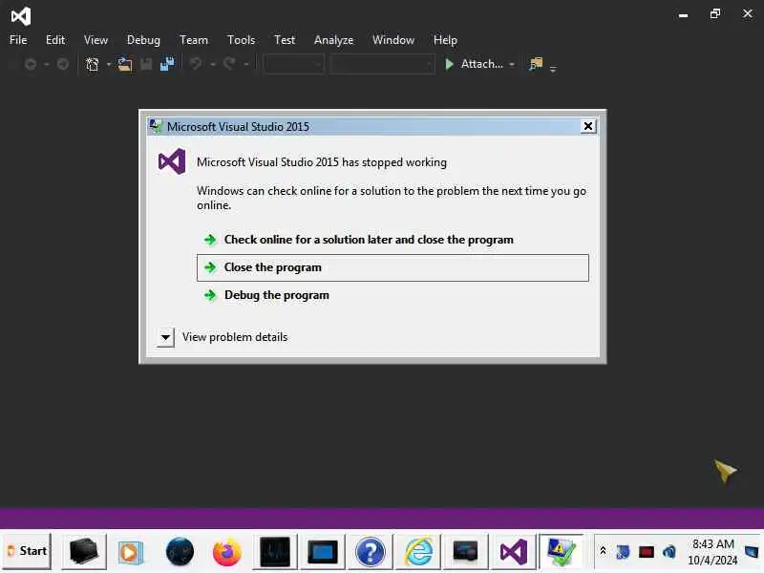Open the Start menu
The height and width of the screenshot is (573, 764).
(x=27, y=551)
